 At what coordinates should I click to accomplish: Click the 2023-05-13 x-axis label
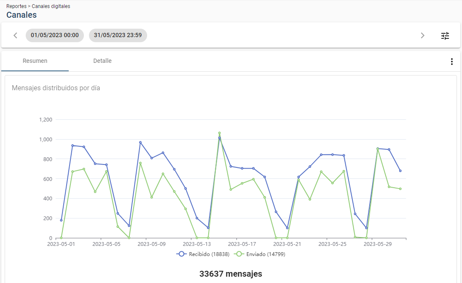(x=197, y=244)
